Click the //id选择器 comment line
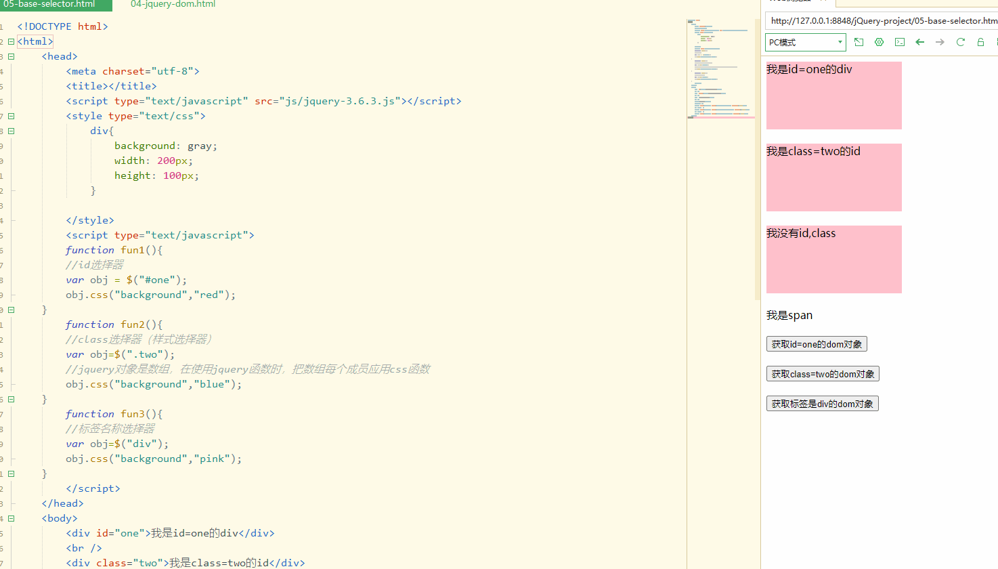The width and height of the screenshot is (998, 569). [x=95, y=265]
